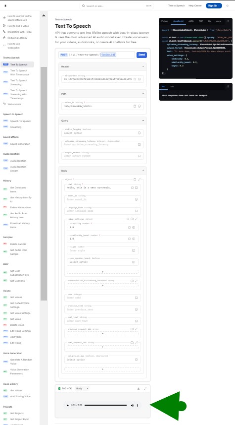Click the sidebar vertical scrollbar
This screenshot has height=425, width=235.
coord(44,184)
